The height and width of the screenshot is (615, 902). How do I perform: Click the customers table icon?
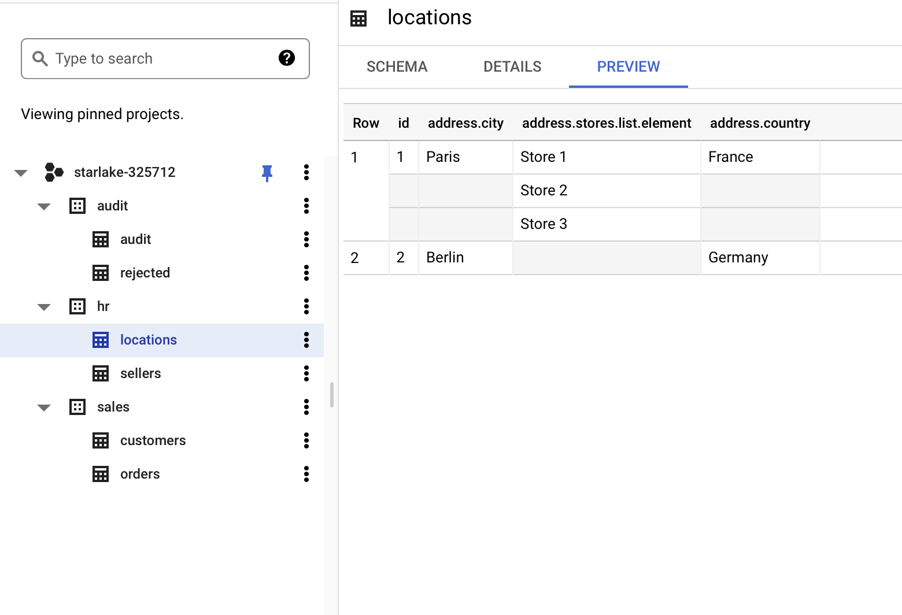[x=101, y=440]
